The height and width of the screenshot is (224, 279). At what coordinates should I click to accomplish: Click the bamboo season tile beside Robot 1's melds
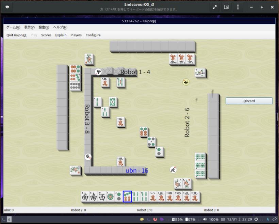pos(200,73)
